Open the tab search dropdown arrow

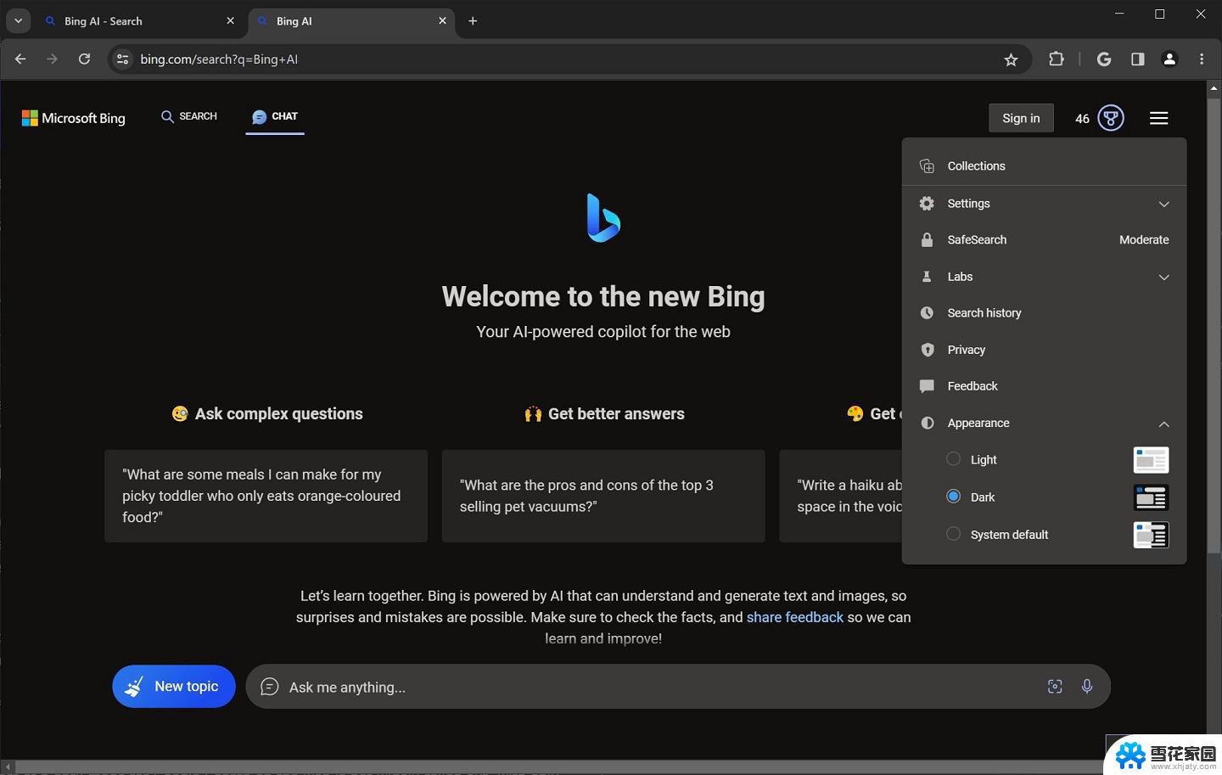[18, 21]
